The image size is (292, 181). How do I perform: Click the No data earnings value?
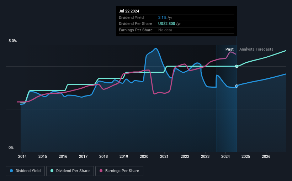(x=165, y=30)
